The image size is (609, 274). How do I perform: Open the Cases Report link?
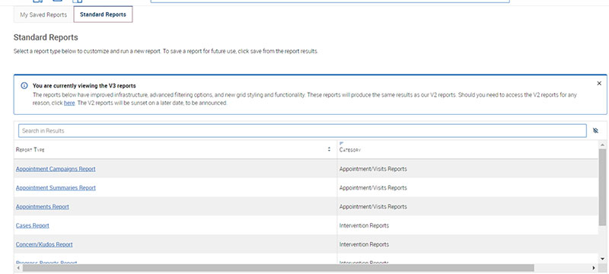33,225
